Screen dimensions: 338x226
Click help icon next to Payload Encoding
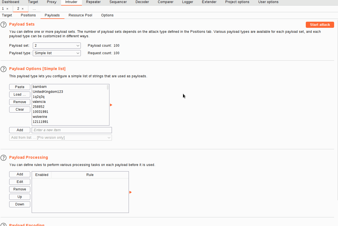tap(4, 225)
